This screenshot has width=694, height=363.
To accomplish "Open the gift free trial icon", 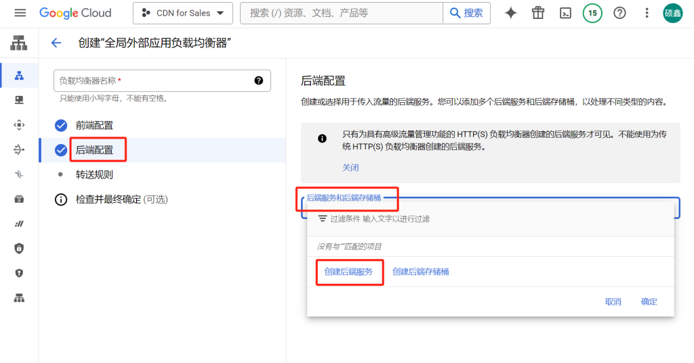I will (538, 13).
